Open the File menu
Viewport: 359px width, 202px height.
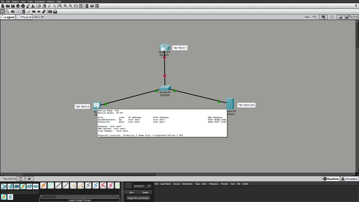(x=3, y=2)
